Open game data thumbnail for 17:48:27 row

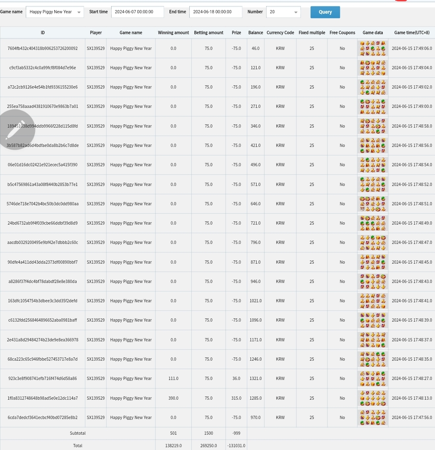(373, 378)
